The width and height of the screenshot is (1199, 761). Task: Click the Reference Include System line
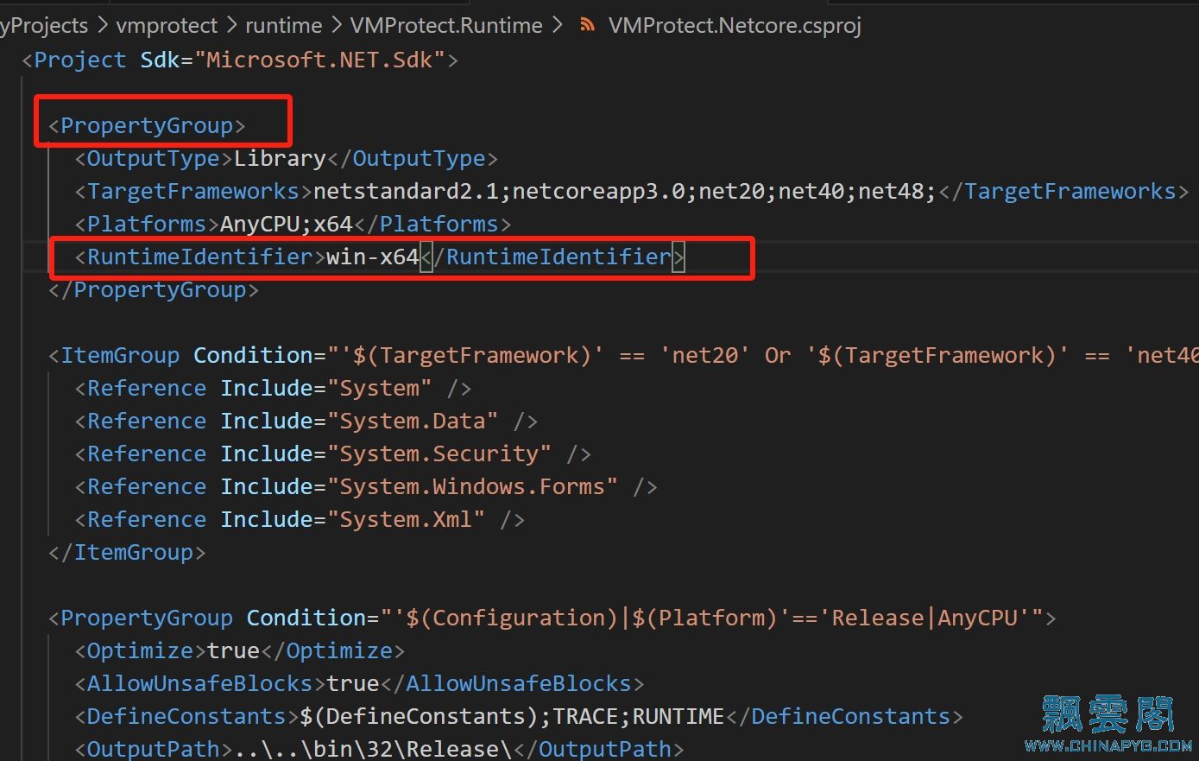tap(273, 389)
